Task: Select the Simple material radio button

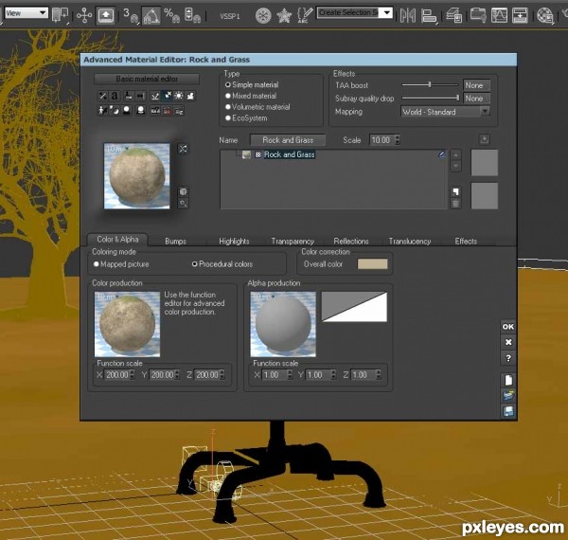Action: click(x=228, y=84)
